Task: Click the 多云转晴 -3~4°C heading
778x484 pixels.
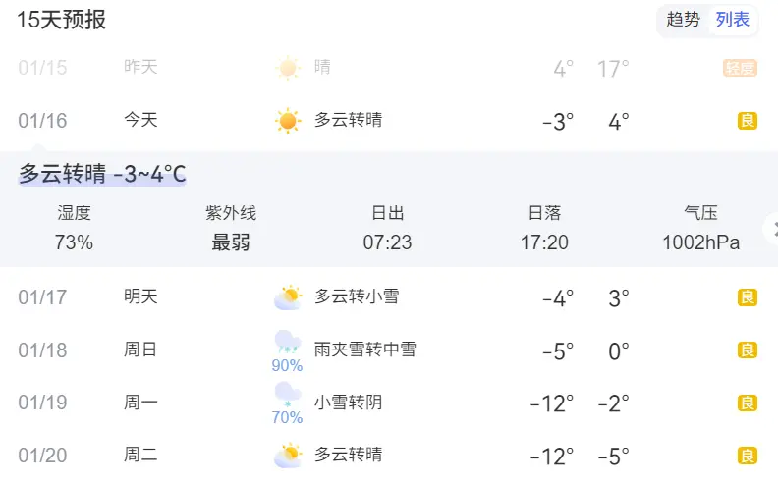Action: point(102,174)
